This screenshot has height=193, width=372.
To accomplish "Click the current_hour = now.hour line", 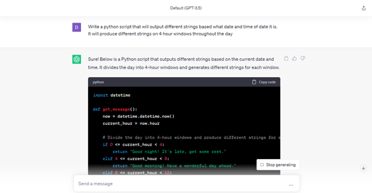I will tap(131, 123).
